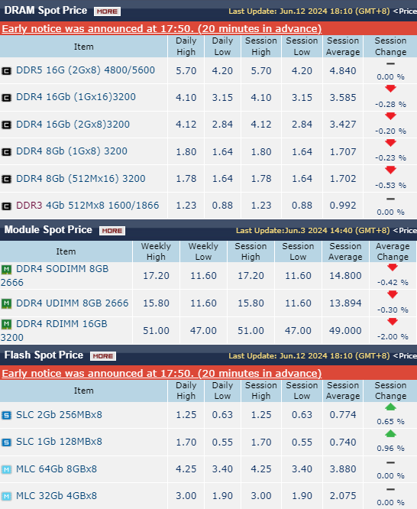The height and width of the screenshot is (509, 417).
Task: Click red down arrow for DDR4 8Gb (512Mx16)
Action: tap(390, 170)
